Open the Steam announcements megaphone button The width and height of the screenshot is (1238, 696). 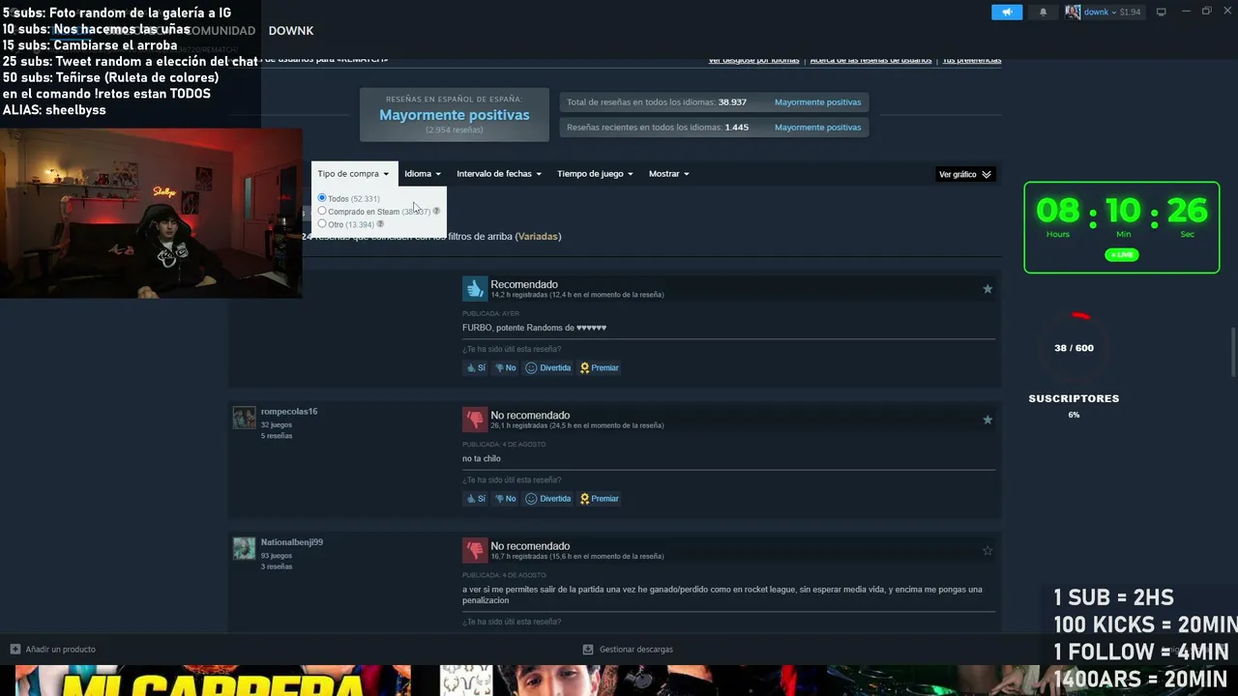tap(1007, 12)
